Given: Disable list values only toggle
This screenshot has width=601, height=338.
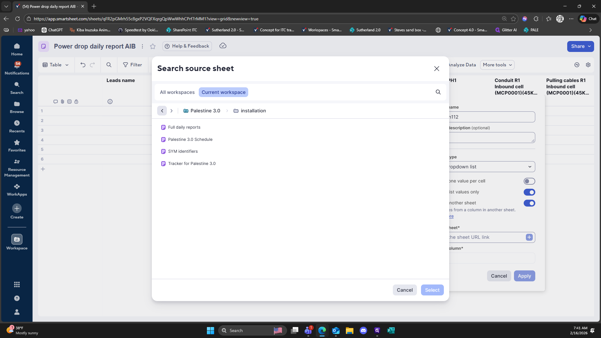Looking at the screenshot, I should coord(529,192).
